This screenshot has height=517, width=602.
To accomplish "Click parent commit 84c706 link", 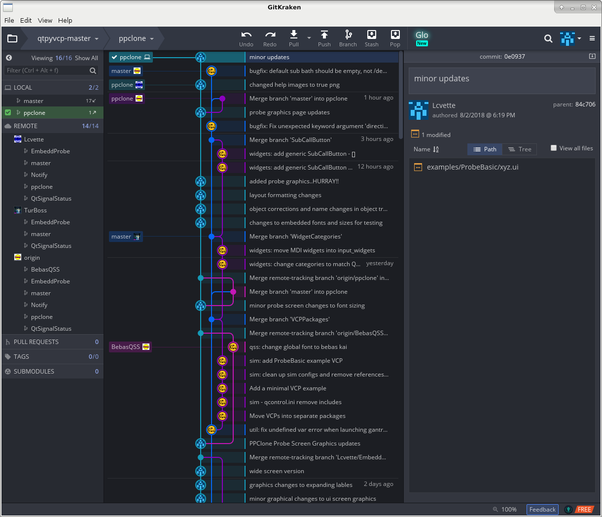I will tap(585, 104).
